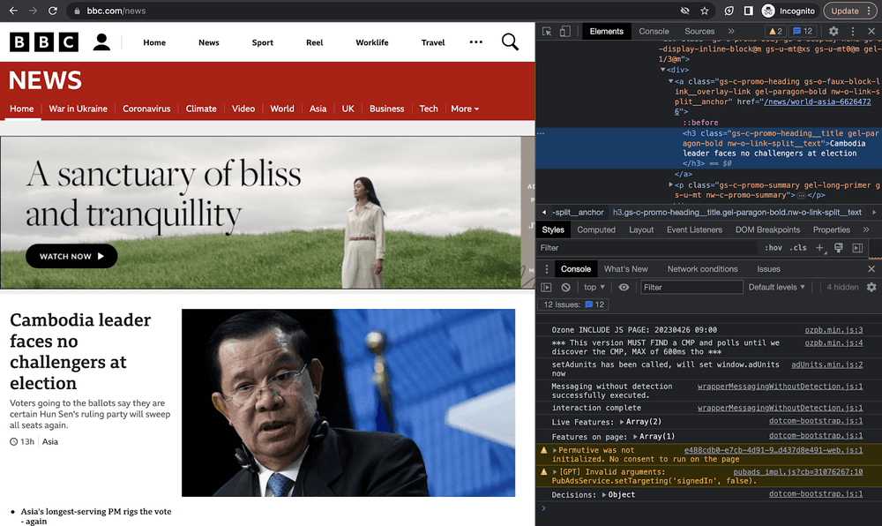Collapse the div node in Elements tree
The height and width of the screenshot is (526, 882).
[662, 70]
